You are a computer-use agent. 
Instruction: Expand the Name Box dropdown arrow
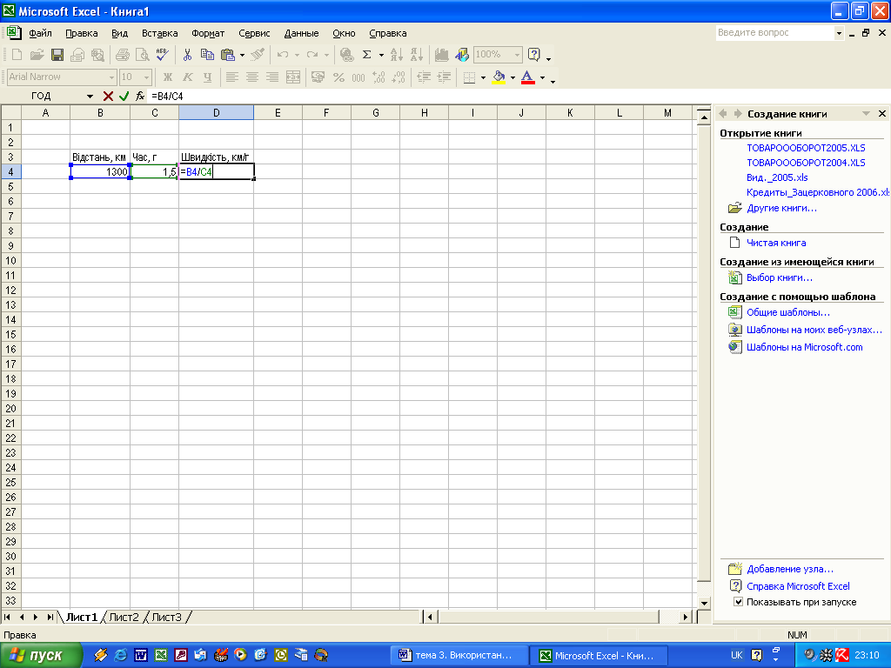90,96
